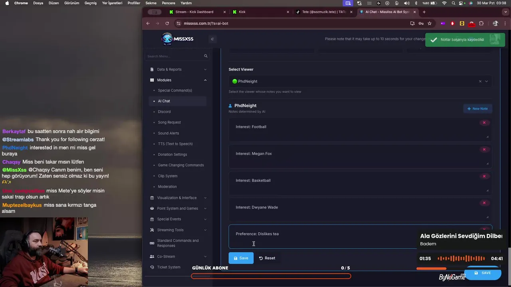Click the bottom-right SAVE button

click(482, 273)
